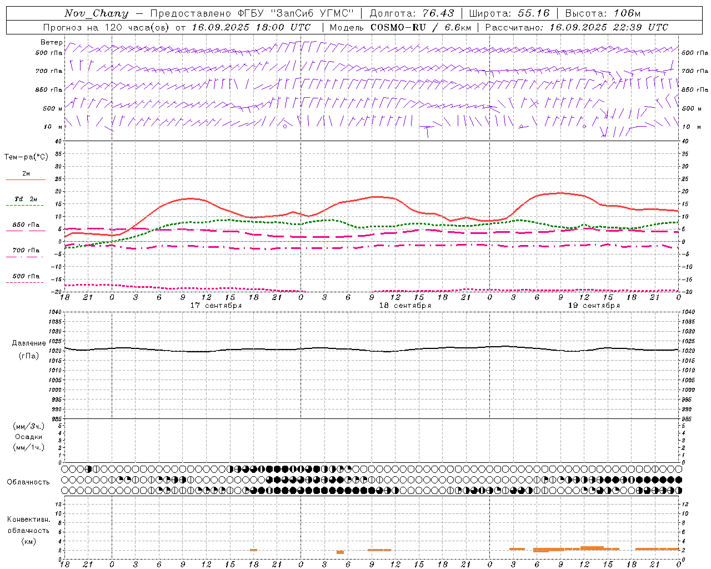Click the red 2м temperature curve peak on 17 сентября
The height and width of the screenshot is (569, 711).
coord(190,198)
